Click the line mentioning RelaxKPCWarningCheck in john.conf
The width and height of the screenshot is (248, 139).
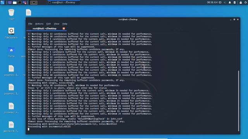click(x=75, y=119)
